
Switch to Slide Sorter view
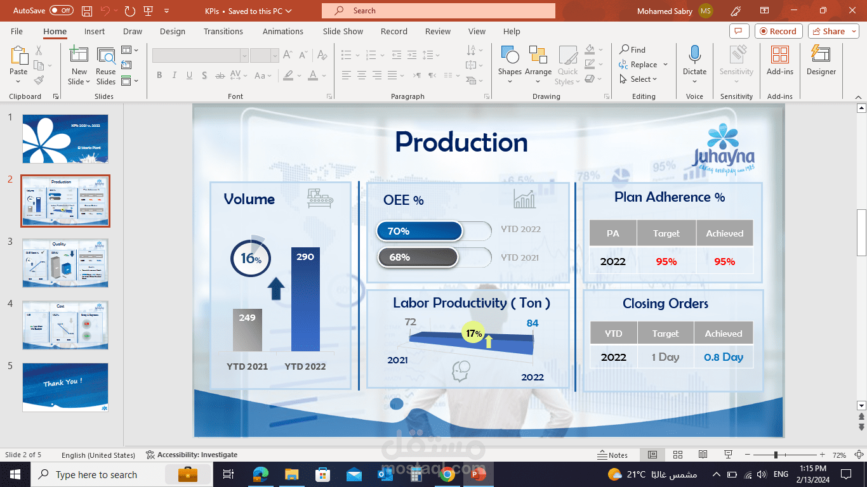click(x=677, y=455)
